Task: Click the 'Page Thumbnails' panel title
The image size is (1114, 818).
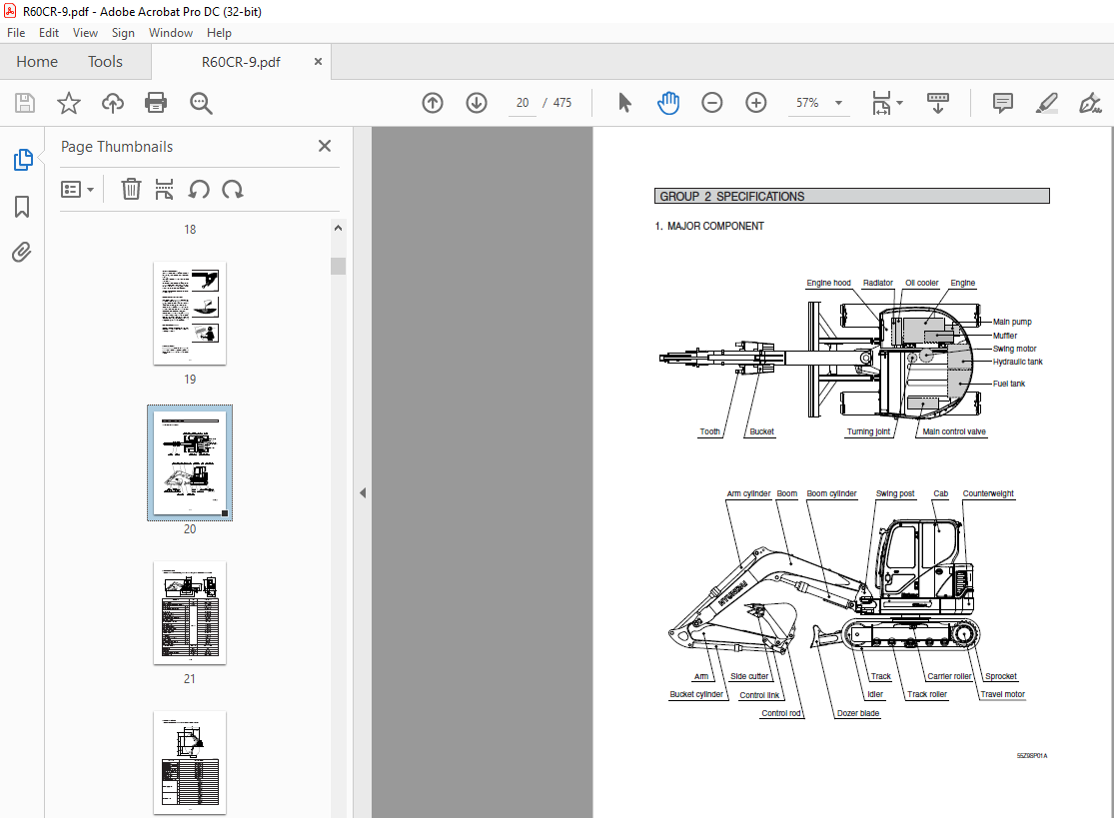Action: click(x=117, y=146)
